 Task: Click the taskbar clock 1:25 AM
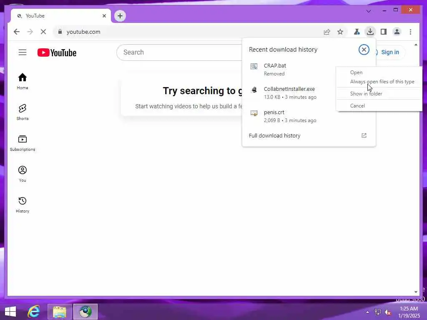tap(409, 308)
